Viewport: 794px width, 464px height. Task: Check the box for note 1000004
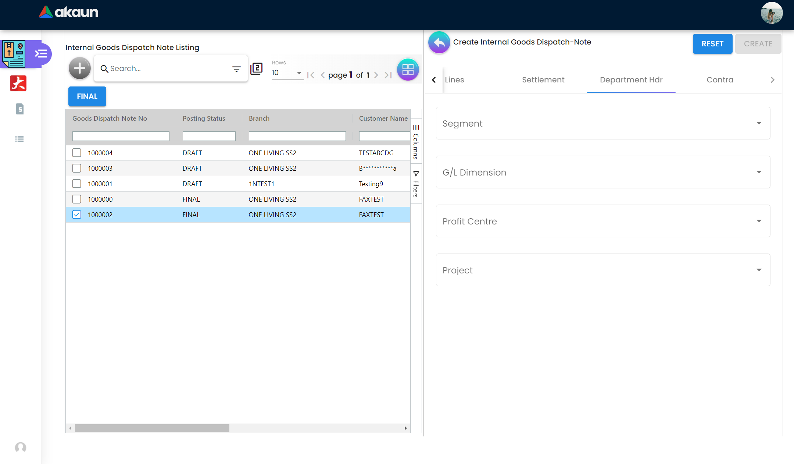[76, 153]
